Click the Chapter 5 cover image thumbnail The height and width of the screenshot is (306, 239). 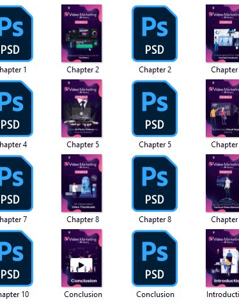tap(82, 108)
